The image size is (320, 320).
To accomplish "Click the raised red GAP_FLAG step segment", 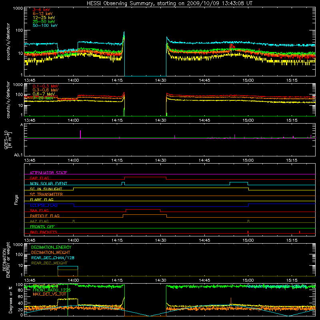I will click(x=145, y=177).
